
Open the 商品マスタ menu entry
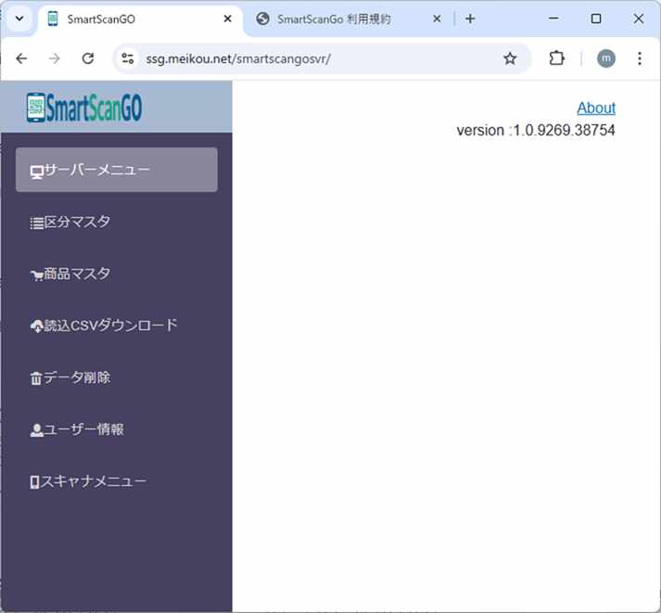(117, 274)
